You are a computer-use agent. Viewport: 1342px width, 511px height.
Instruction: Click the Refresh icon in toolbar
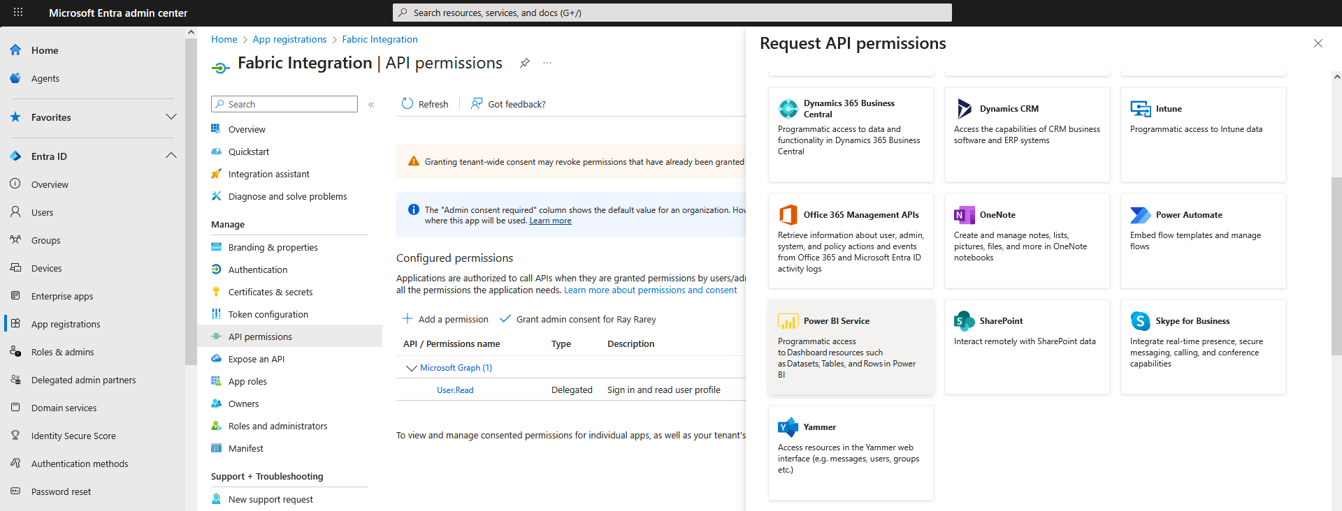tap(407, 104)
